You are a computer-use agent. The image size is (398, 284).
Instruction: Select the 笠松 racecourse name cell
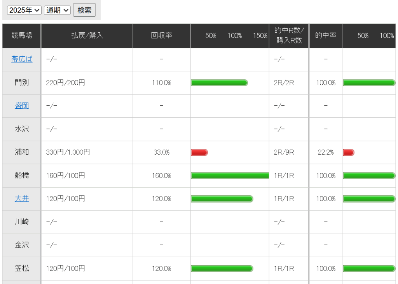[x=22, y=268]
